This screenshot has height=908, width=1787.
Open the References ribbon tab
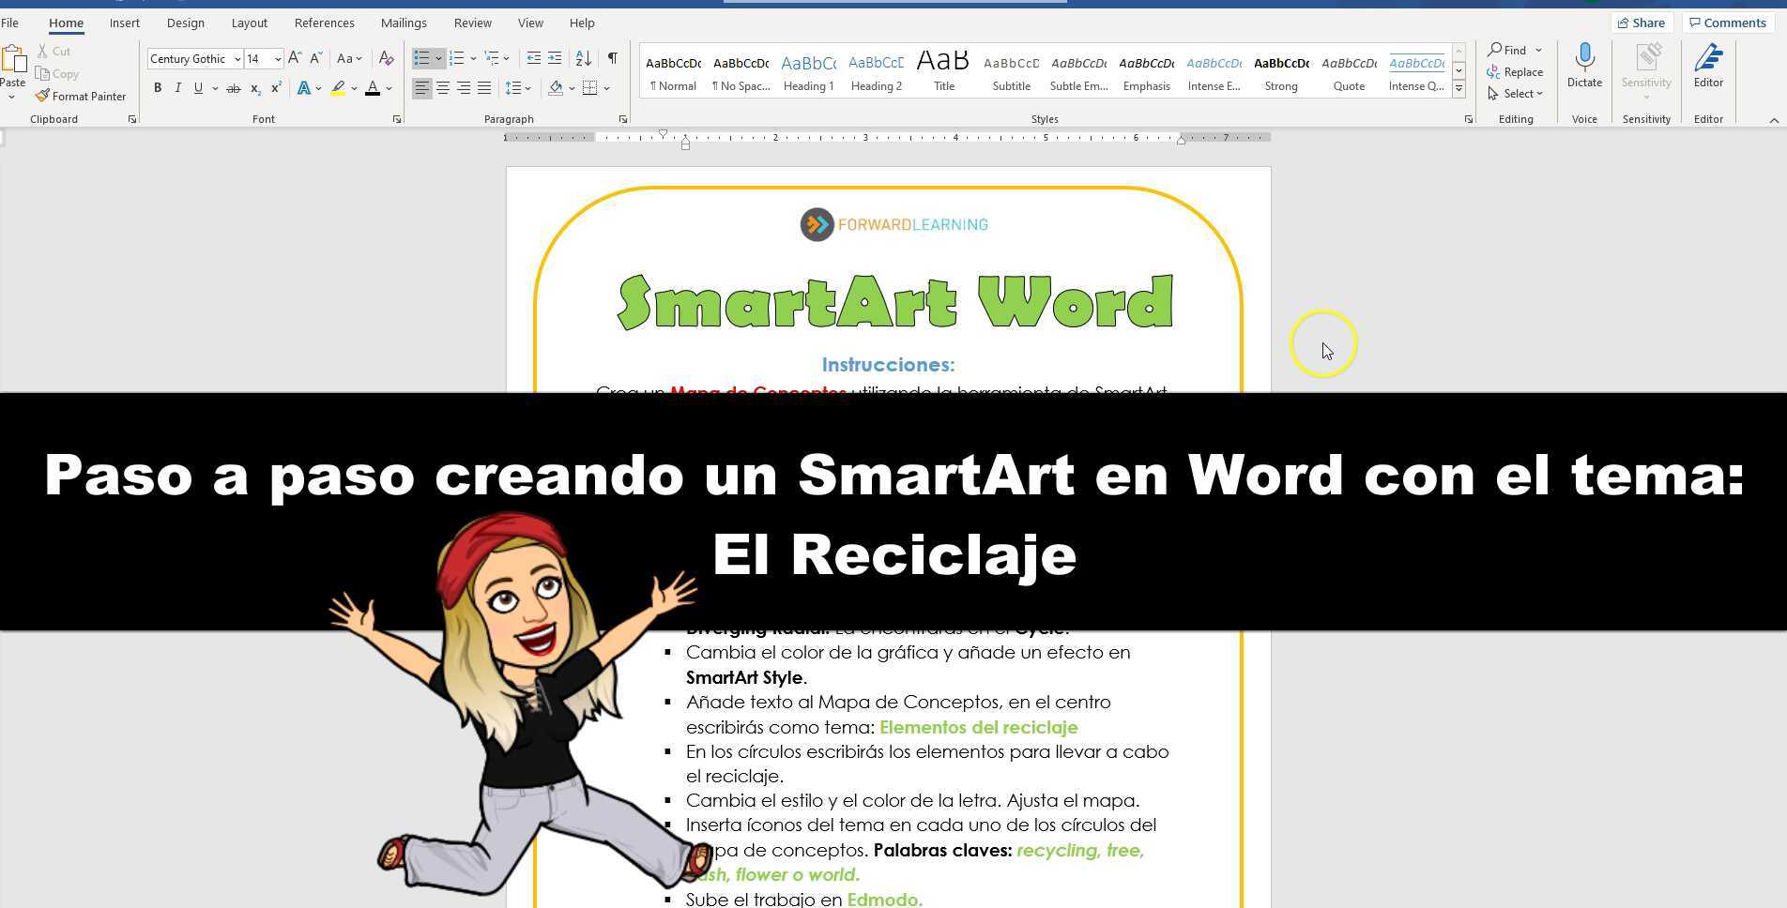pos(324,23)
